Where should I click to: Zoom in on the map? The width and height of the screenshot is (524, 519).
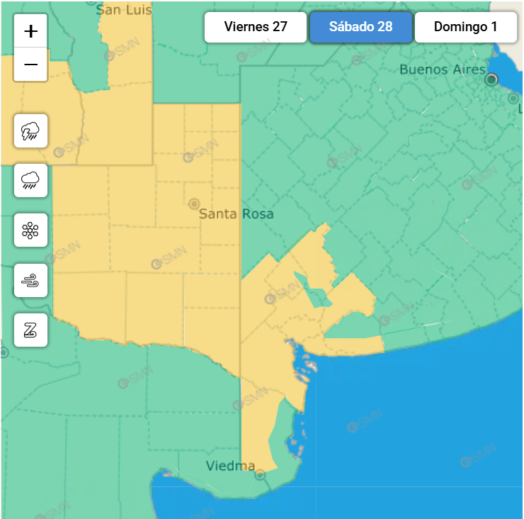[30, 31]
